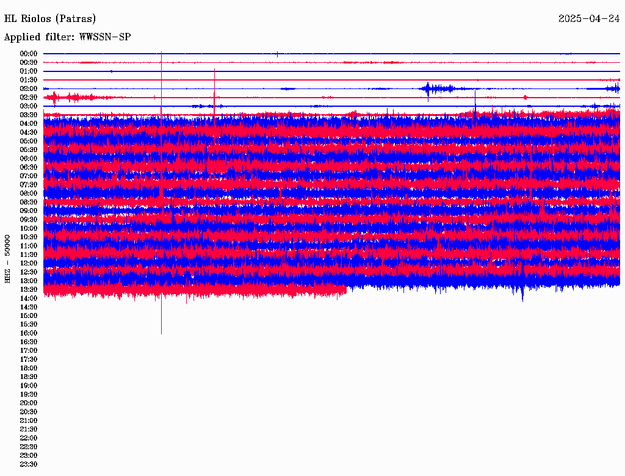Click the HHZ - 50000 axis label
This screenshot has height=476, width=625.
(x=7, y=259)
